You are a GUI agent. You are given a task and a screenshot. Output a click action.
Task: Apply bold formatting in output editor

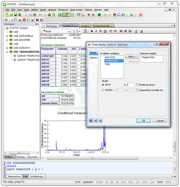(x=92, y=31)
